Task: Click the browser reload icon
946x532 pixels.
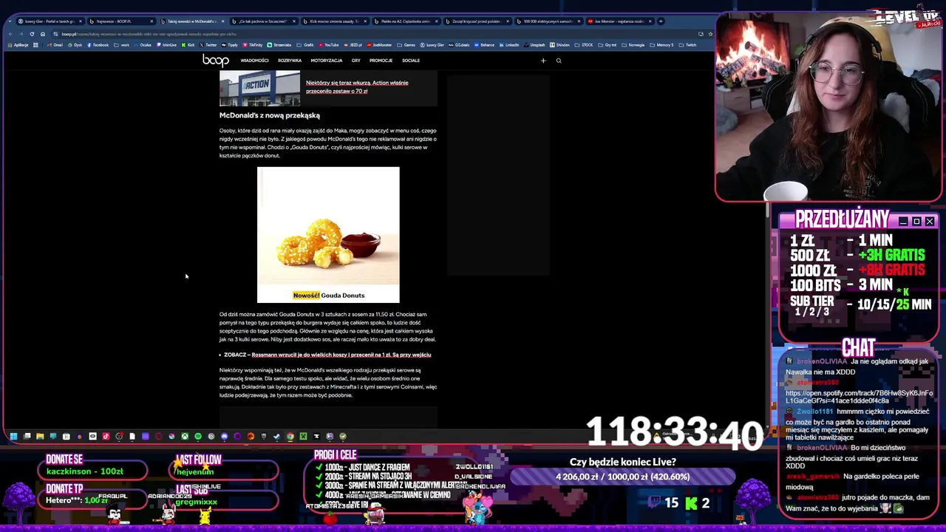Action: [32, 34]
